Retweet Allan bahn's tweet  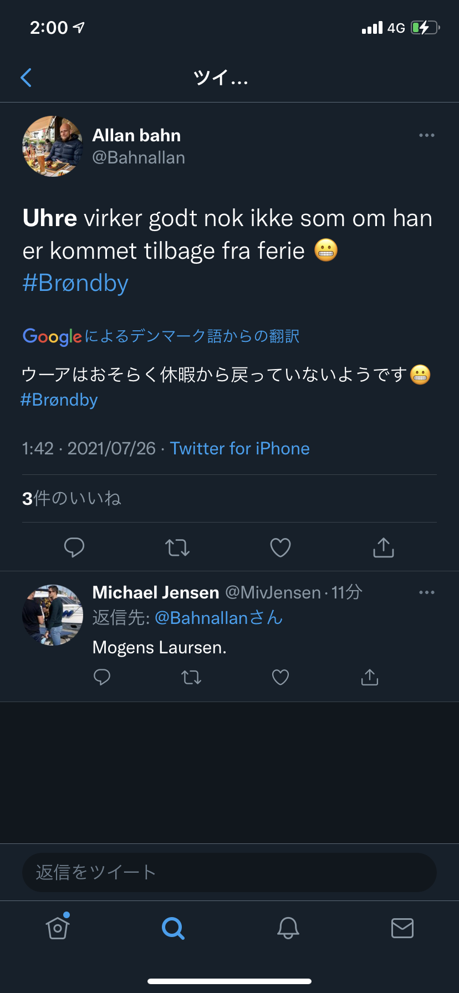pyautogui.click(x=177, y=547)
